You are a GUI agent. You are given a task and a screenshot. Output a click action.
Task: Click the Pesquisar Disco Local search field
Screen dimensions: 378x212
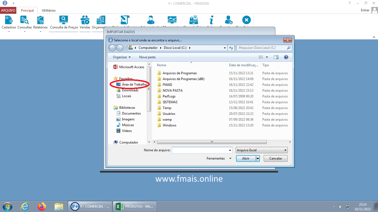pyautogui.click(x=262, y=48)
